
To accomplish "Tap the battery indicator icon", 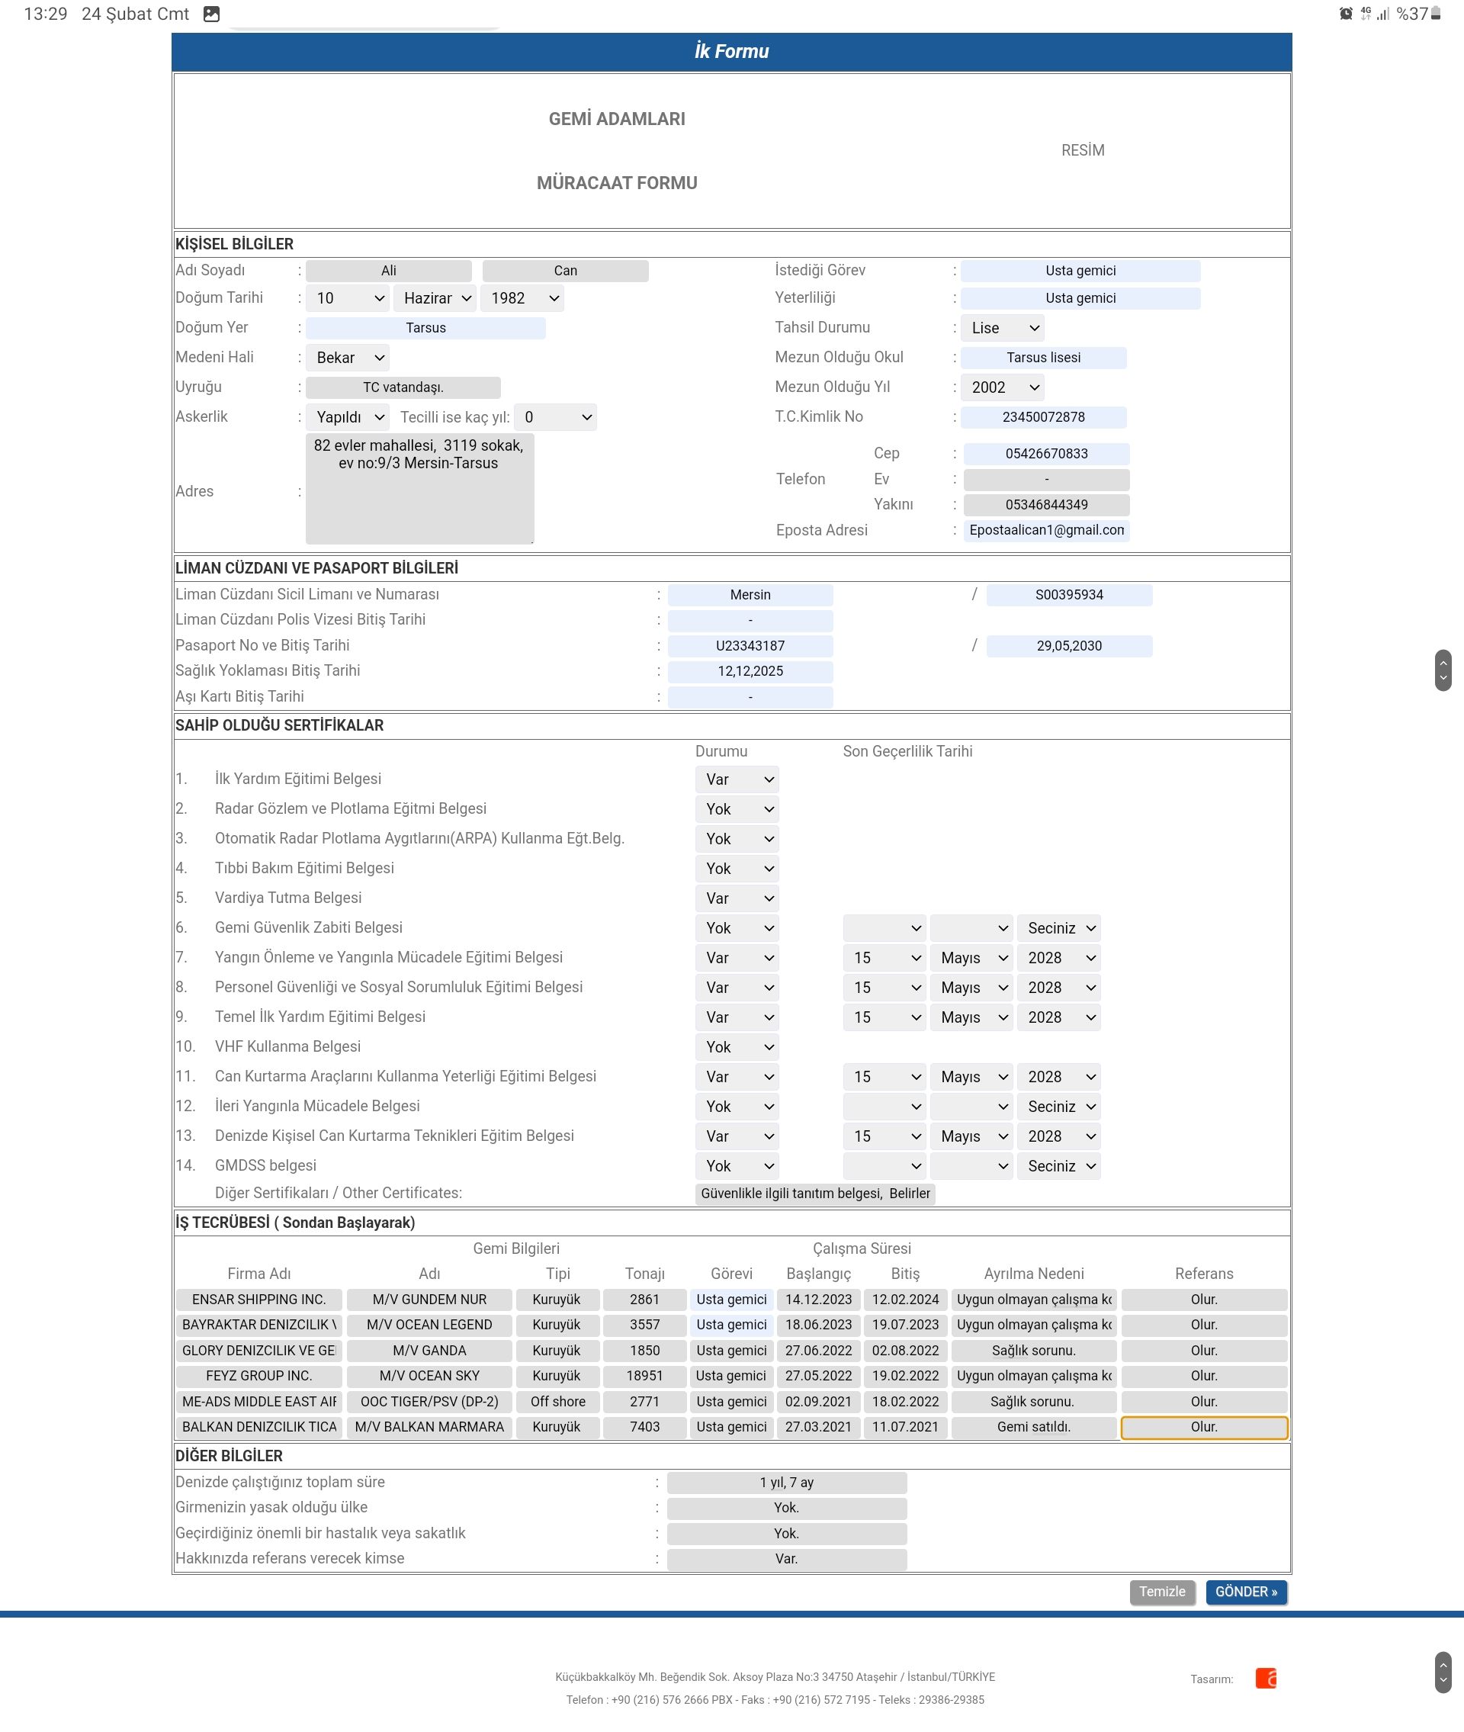I will pos(1436,14).
